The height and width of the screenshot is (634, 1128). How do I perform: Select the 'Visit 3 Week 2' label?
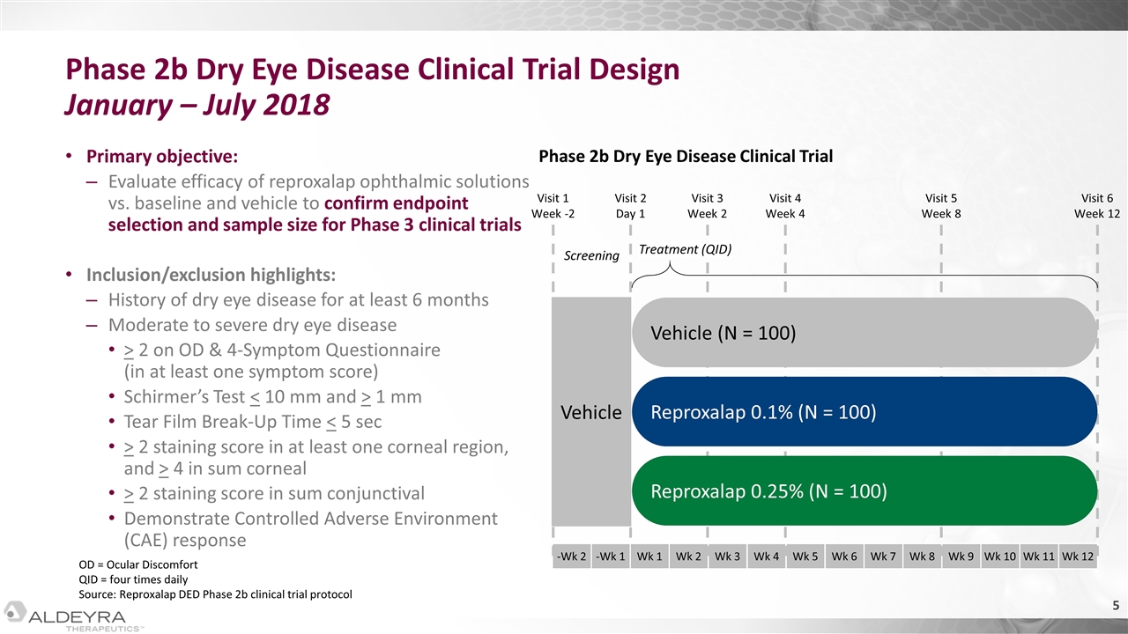(707, 206)
